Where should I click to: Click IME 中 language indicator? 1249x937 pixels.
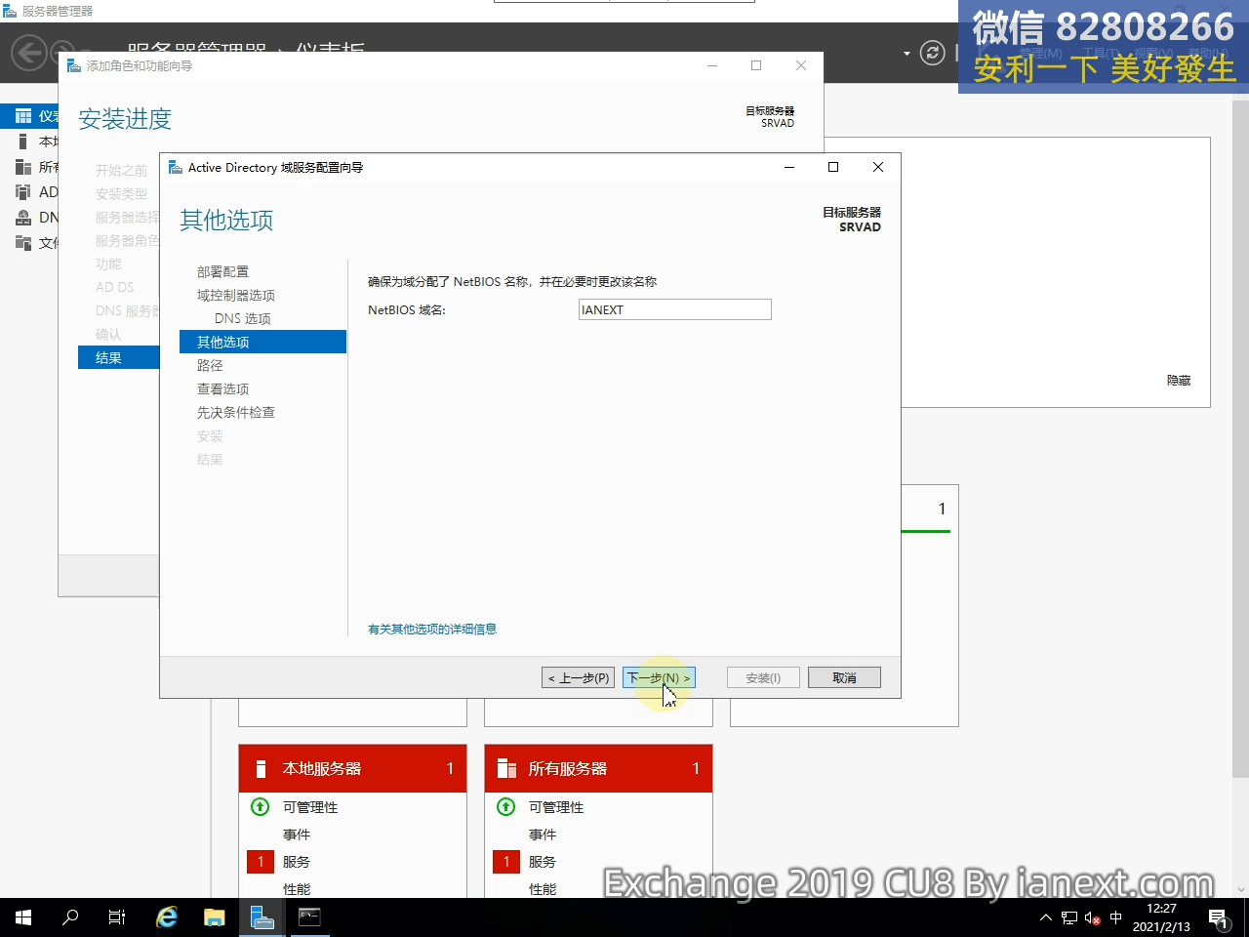(x=1116, y=917)
